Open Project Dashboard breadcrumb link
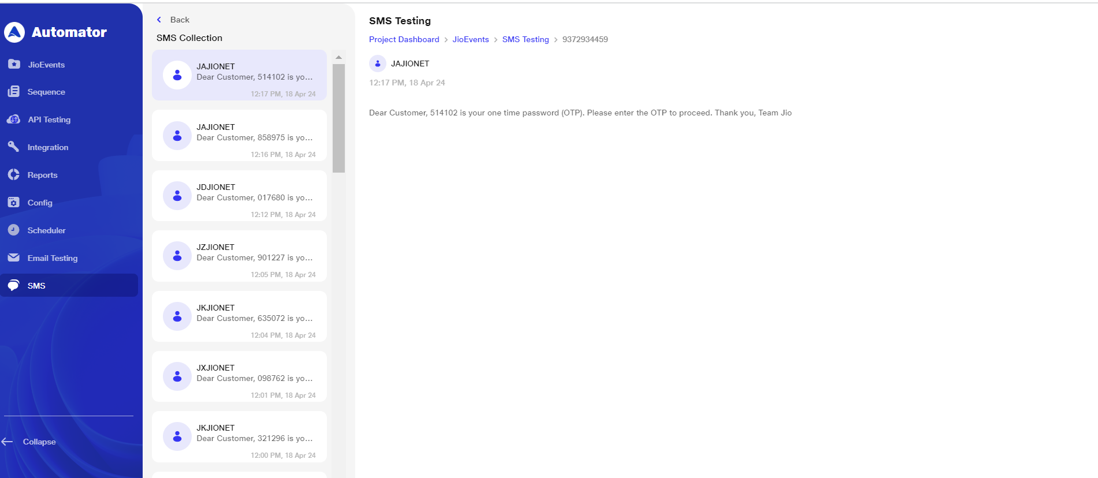Image resolution: width=1098 pixels, height=478 pixels. (404, 39)
